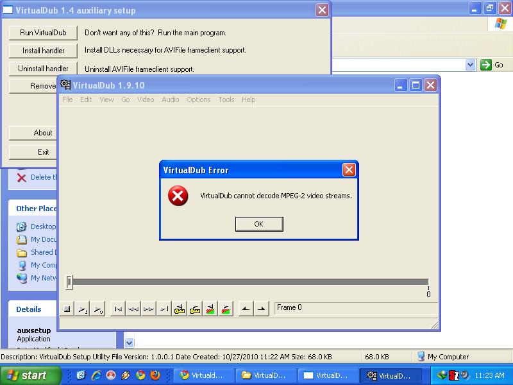Expand the Explorer address bar dropdown

point(470,65)
